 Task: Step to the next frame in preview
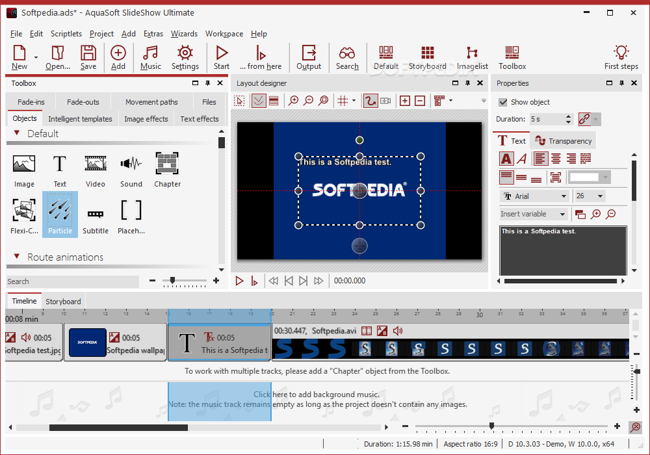pyautogui.click(x=303, y=281)
